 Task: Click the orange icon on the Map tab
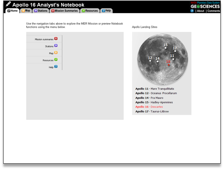click(23, 11)
